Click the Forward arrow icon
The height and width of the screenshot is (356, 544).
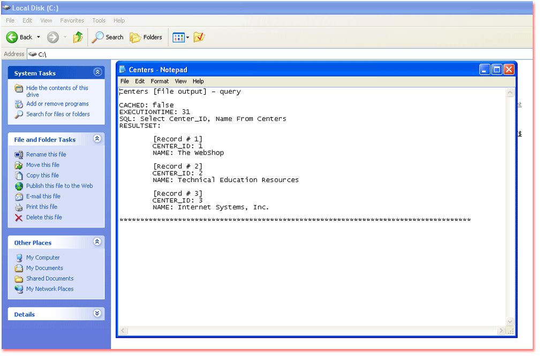coord(52,37)
